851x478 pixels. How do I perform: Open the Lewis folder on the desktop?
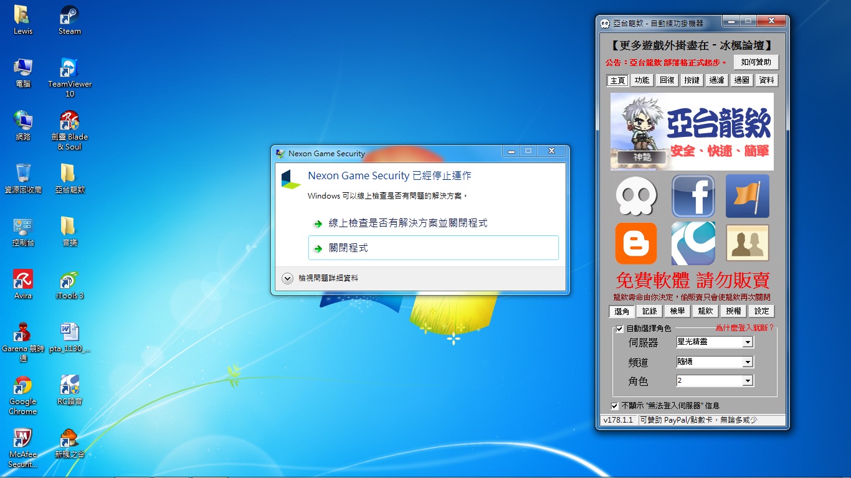23,20
